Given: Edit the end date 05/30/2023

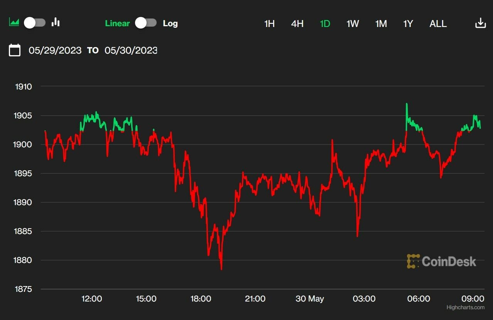Looking at the screenshot, I should coord(131,51).
